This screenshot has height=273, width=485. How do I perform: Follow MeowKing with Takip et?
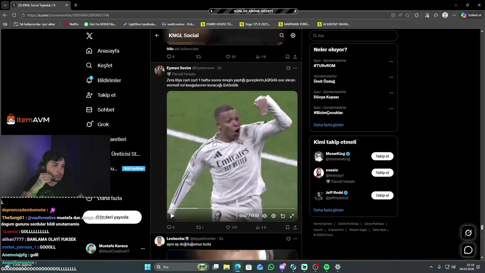(x=382, y=156)
